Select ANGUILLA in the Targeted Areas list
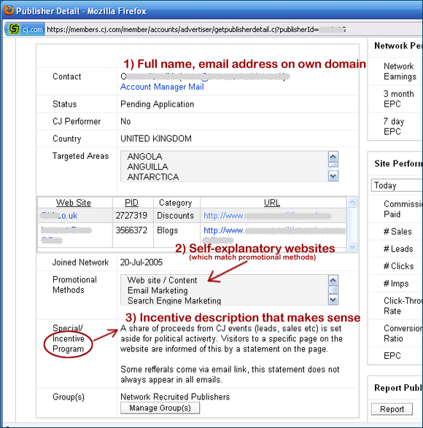This screenshot has width=423, height=428. 148,167
